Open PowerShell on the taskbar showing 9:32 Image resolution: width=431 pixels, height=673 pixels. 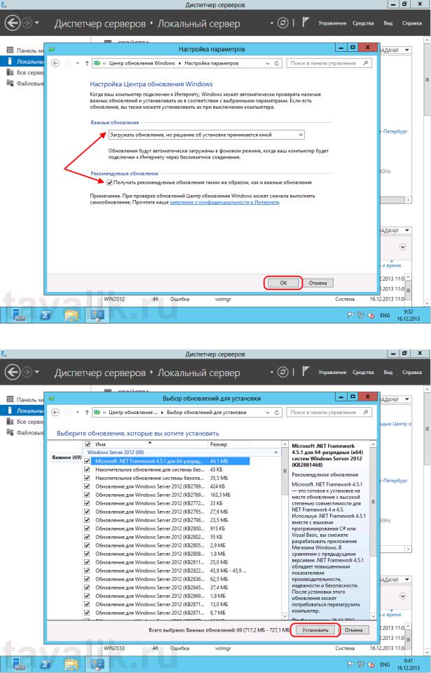coord(45,316)
